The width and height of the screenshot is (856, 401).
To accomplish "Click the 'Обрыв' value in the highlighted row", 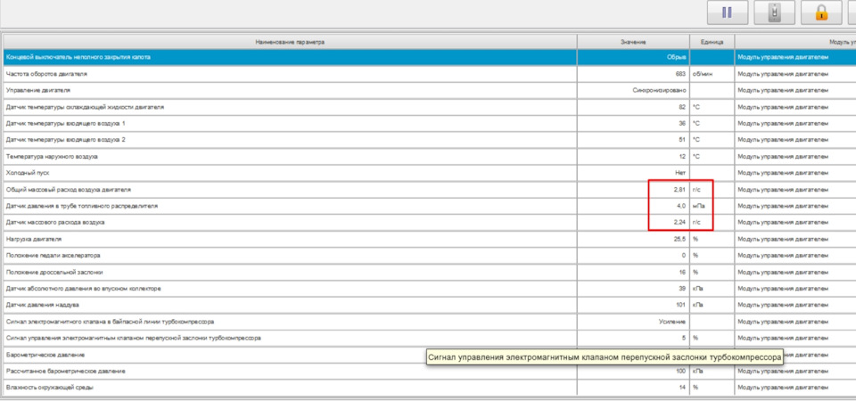I will tap(677, 57).
